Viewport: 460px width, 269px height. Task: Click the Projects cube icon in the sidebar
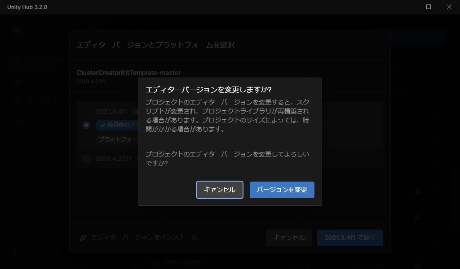click(x=17, y=61)
